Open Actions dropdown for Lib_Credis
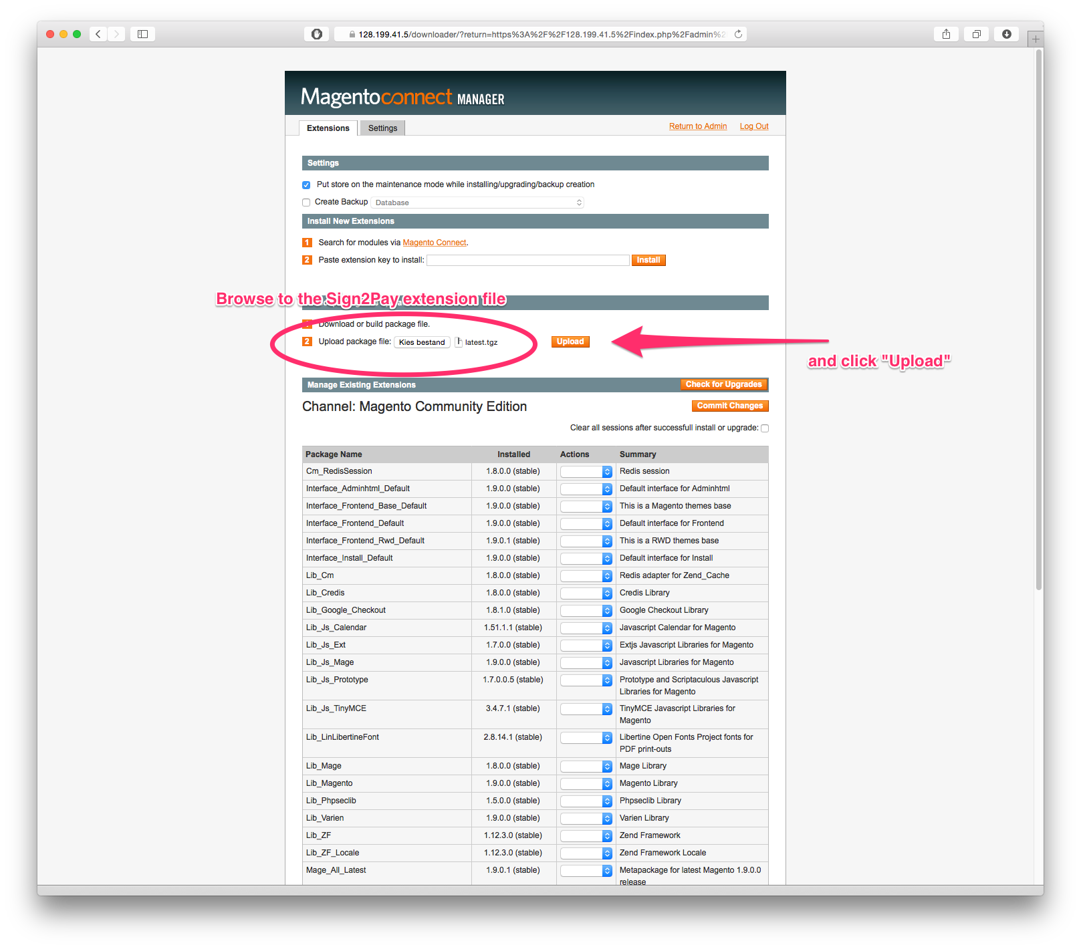 pyautogui.click(x=586, y=593)
